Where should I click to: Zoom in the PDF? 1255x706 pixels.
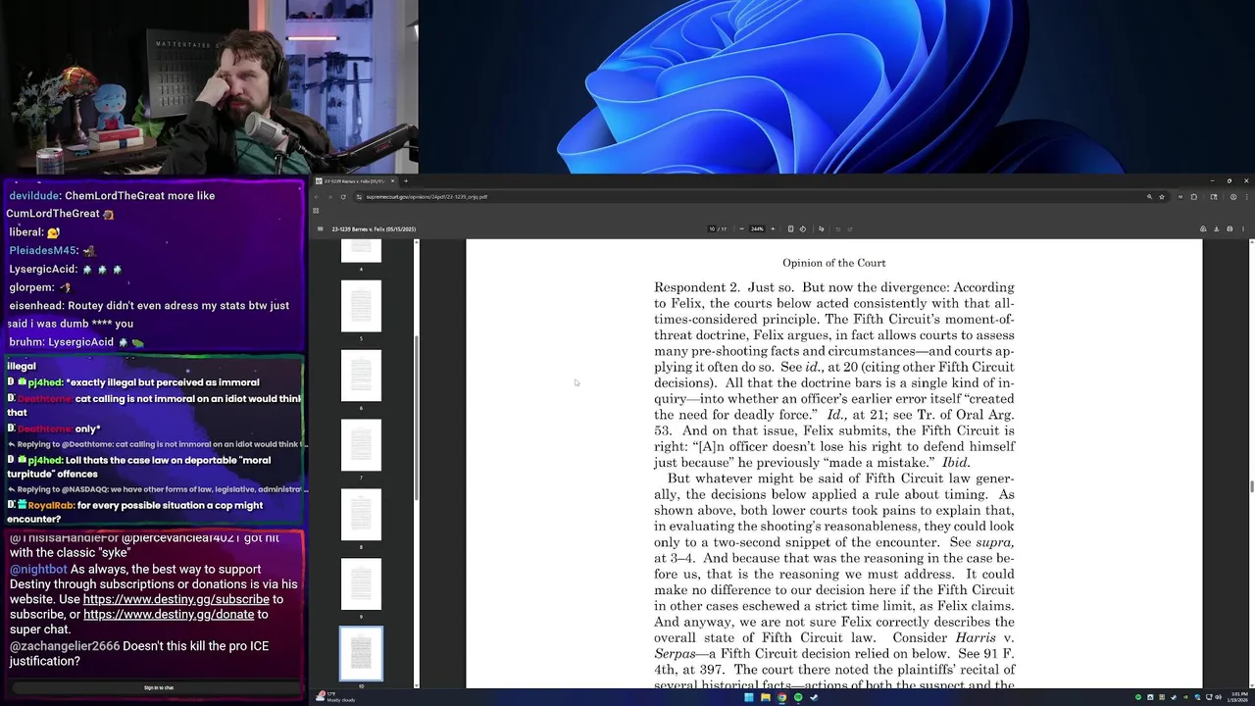(773, 229)
